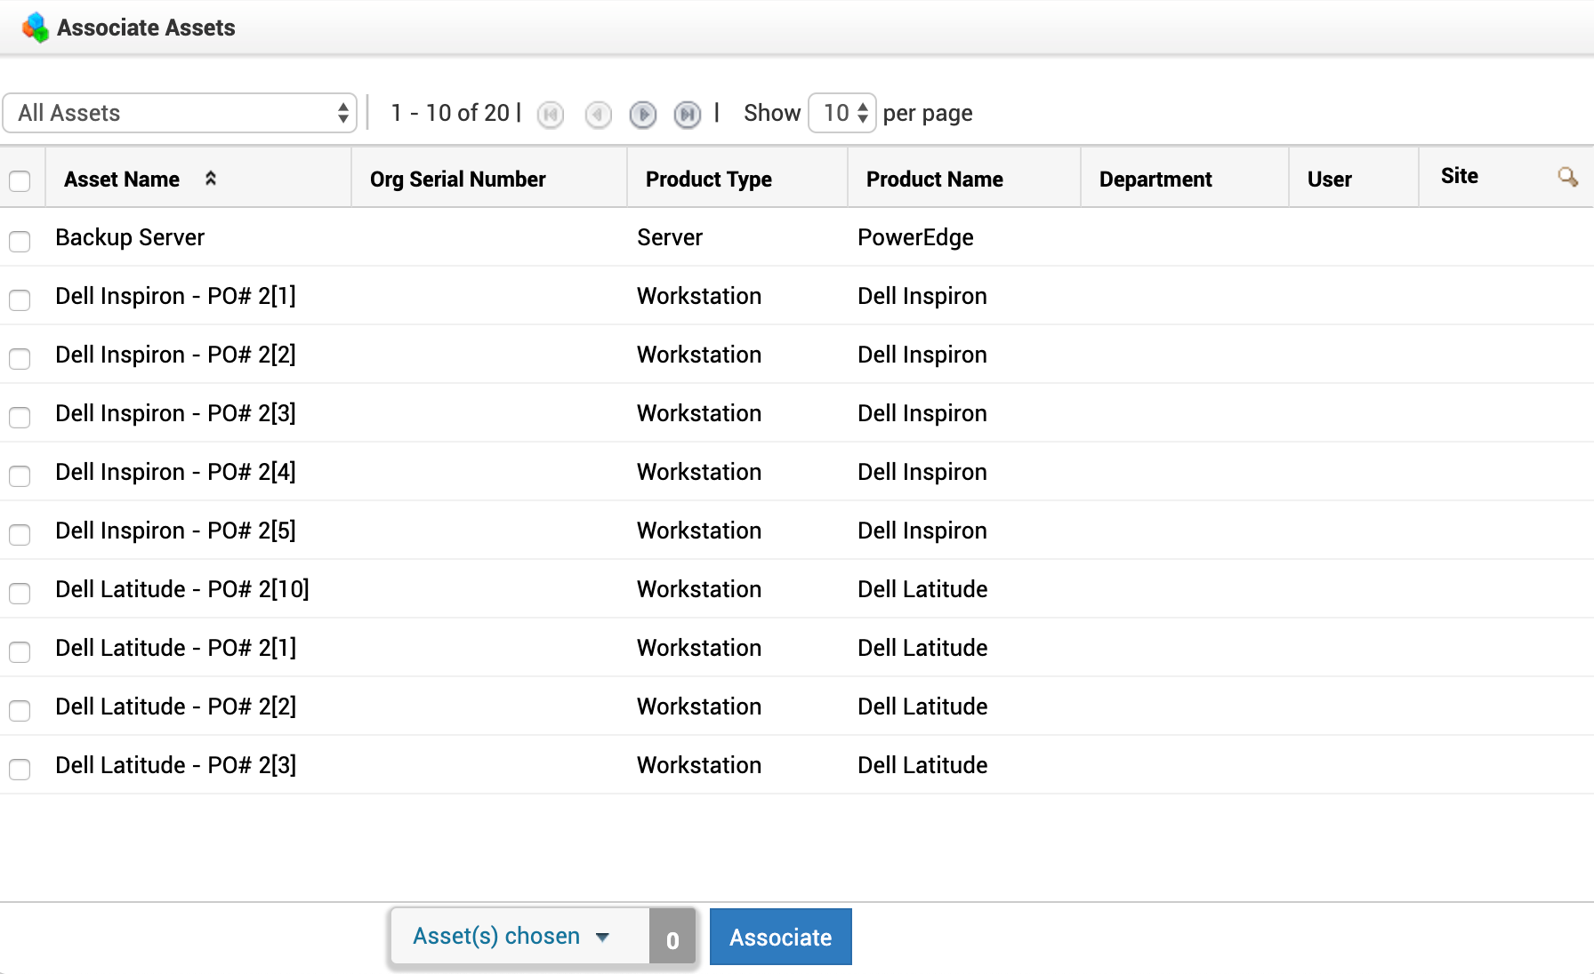The width and height of the screenshot is (1594, 974).
Task: Go to the next page of assets
Action: click(642, 115)
